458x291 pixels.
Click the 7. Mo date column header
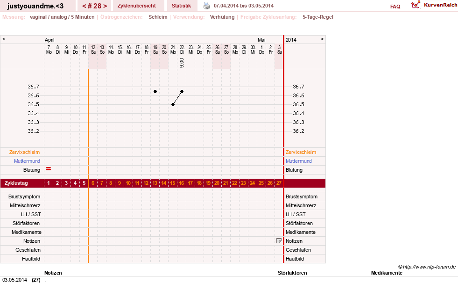(49, 50)
